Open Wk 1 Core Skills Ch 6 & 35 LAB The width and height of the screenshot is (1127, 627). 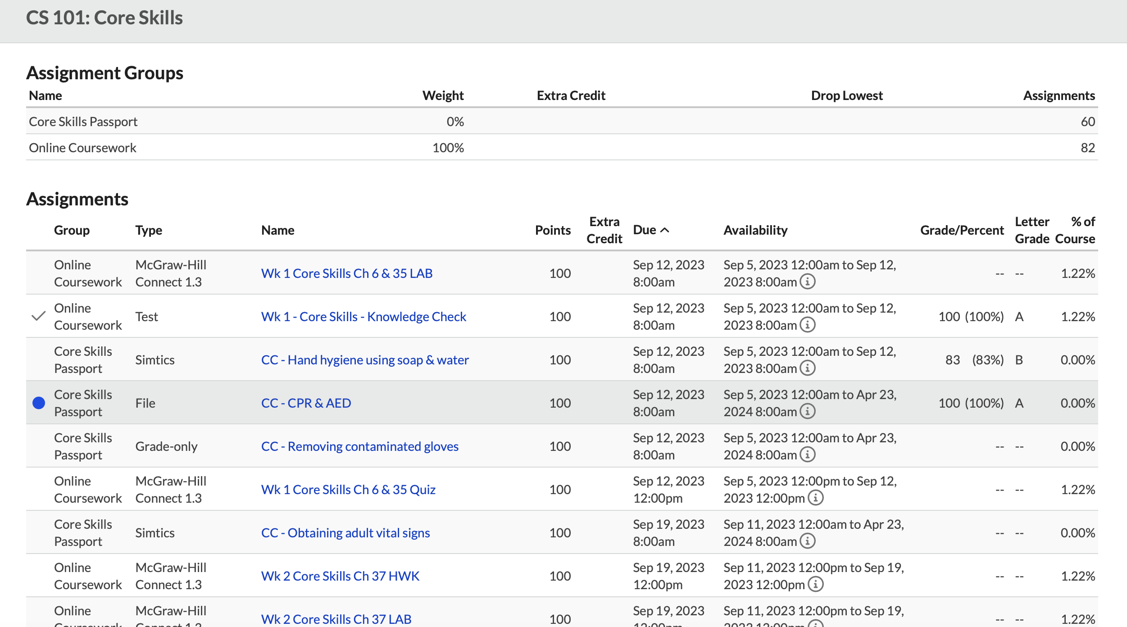tap(346, 273)
